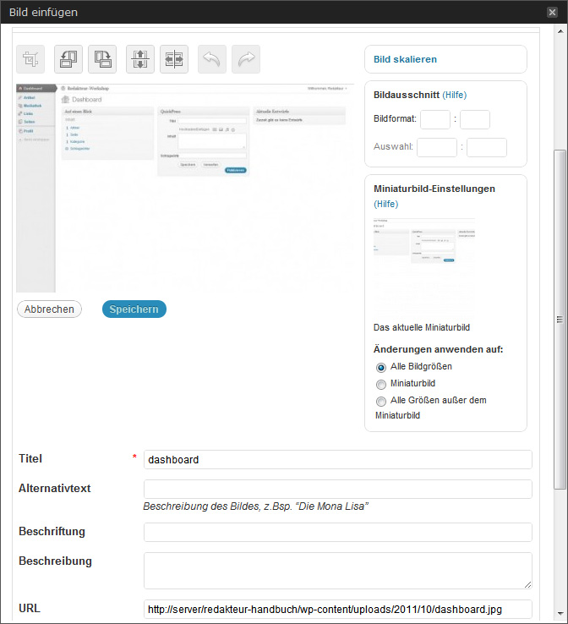Choose the Miniaturbild radio option
Viewport: 568px width, 624px height.
coord(381,384)
